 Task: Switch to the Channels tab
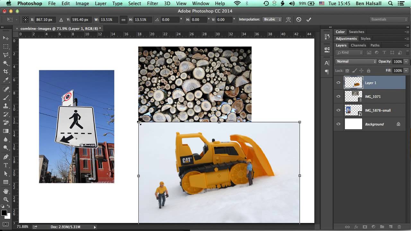point(358,46)
